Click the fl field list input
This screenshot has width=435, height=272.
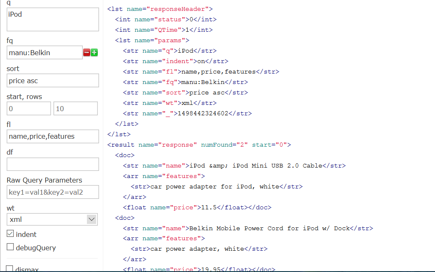(x=53, y=136)
